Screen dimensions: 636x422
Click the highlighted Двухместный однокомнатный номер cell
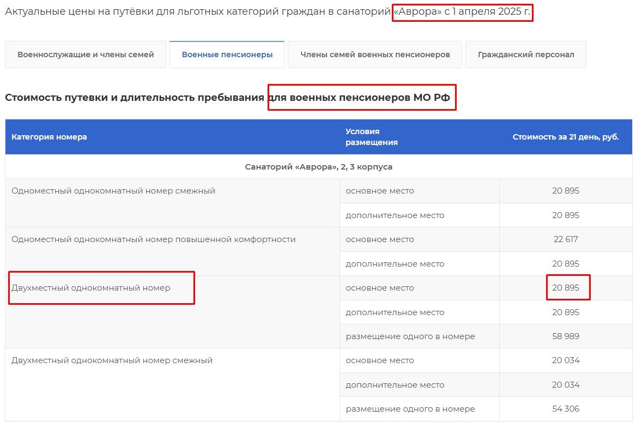[x=91, y=288]
